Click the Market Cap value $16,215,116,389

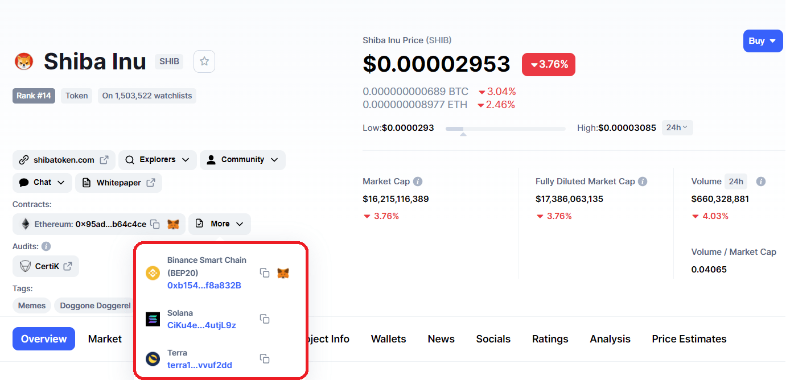[396, 199]
